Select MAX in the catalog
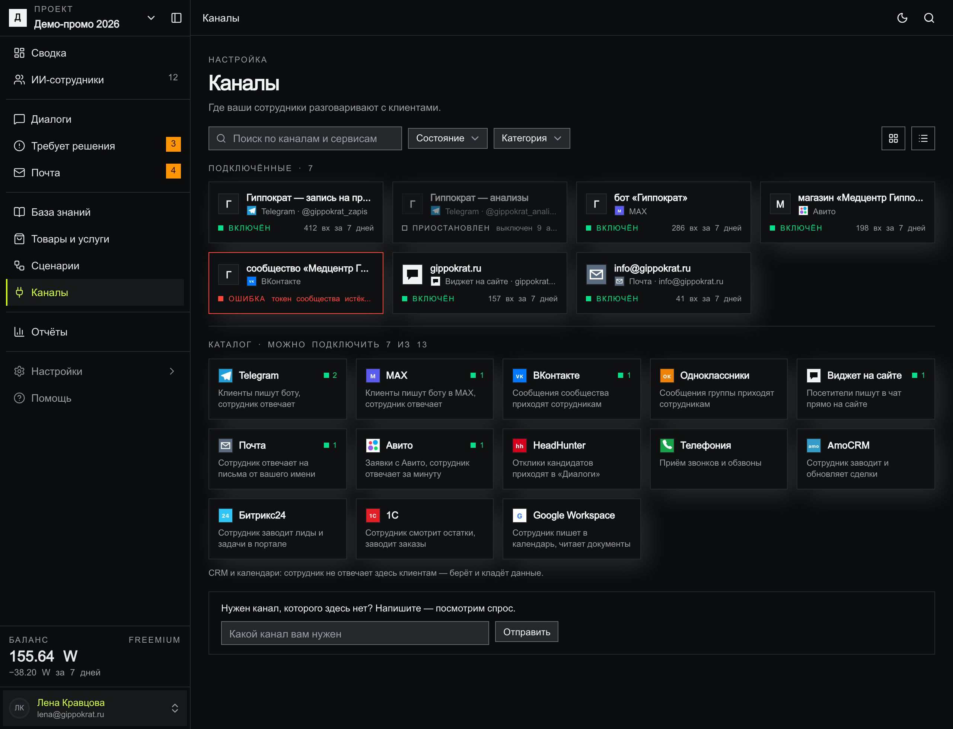Screen dimensions: 953x729 [x=424, y=389]
